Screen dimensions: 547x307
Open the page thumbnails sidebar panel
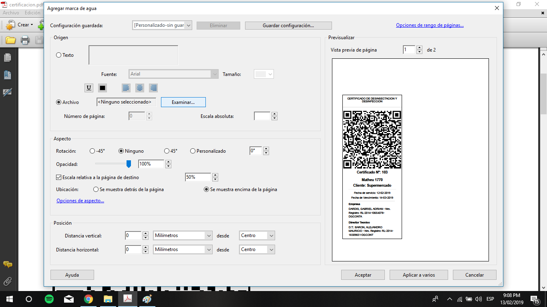[x=8, y=58]
